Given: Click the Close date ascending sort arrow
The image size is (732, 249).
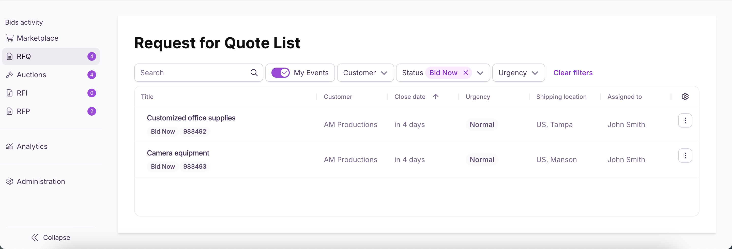Looking at the screenshot, I should pos(435,97).
